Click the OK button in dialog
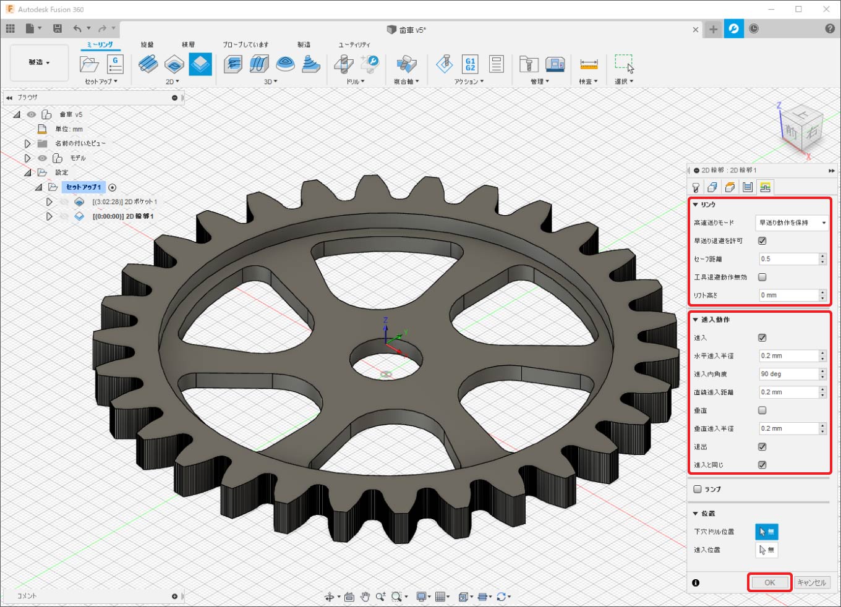The height and width of the screenshot is (607, 841). point(769,583)
